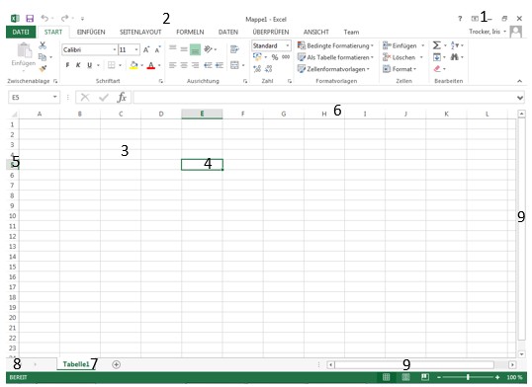Switch to the FORMELN tab

pyautogui.click(x=190, y=32)
